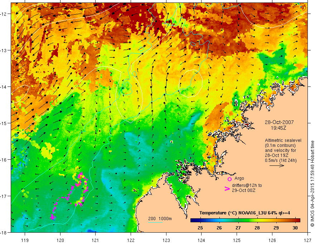Click the color bar value 26
This screenshot has height=243, width=315.
pos(219,228)
